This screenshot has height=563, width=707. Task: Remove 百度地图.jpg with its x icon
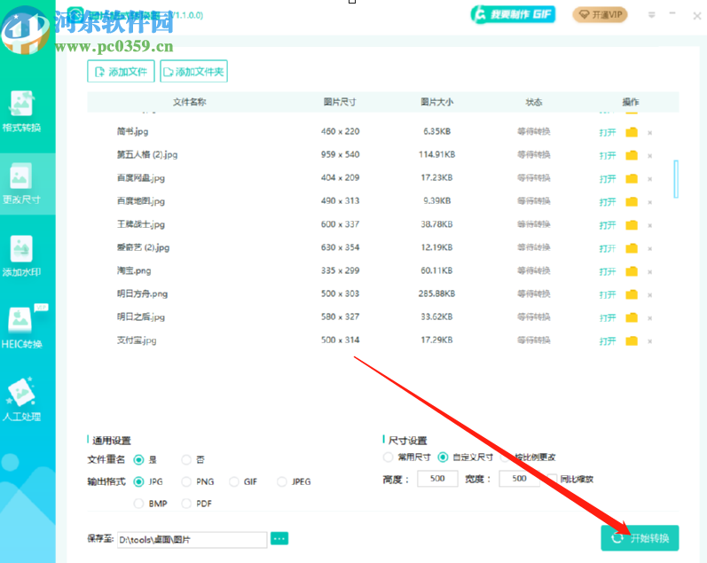pos(649,202)
